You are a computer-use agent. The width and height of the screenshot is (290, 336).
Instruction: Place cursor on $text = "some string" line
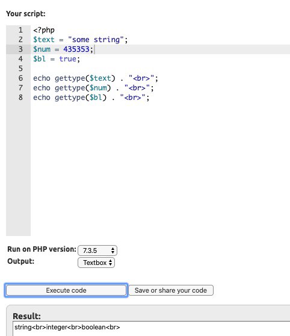point(80,40)
